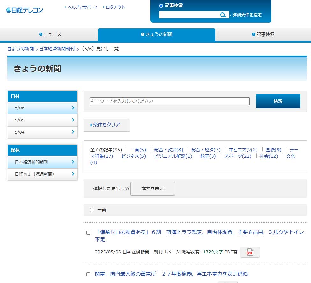Click 条件をクリア button

tap(106, 125)
